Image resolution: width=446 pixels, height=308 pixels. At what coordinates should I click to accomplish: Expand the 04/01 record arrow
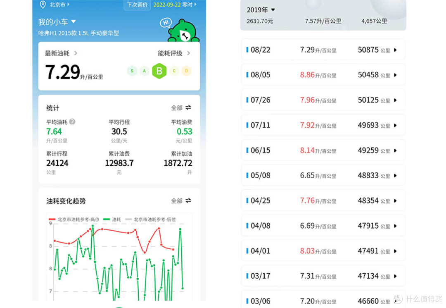click(395, 251)
